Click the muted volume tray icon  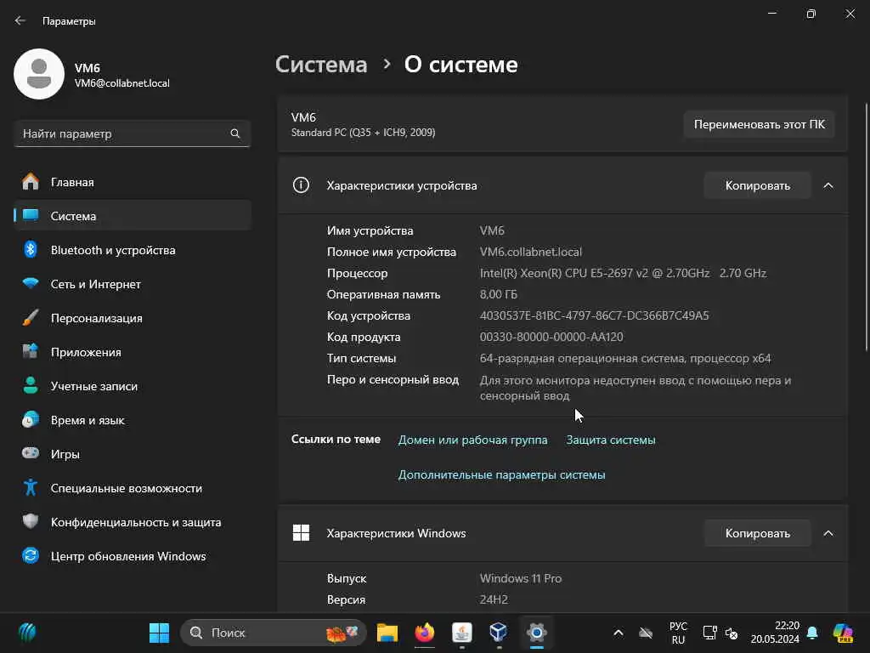[x=732, y=633]
